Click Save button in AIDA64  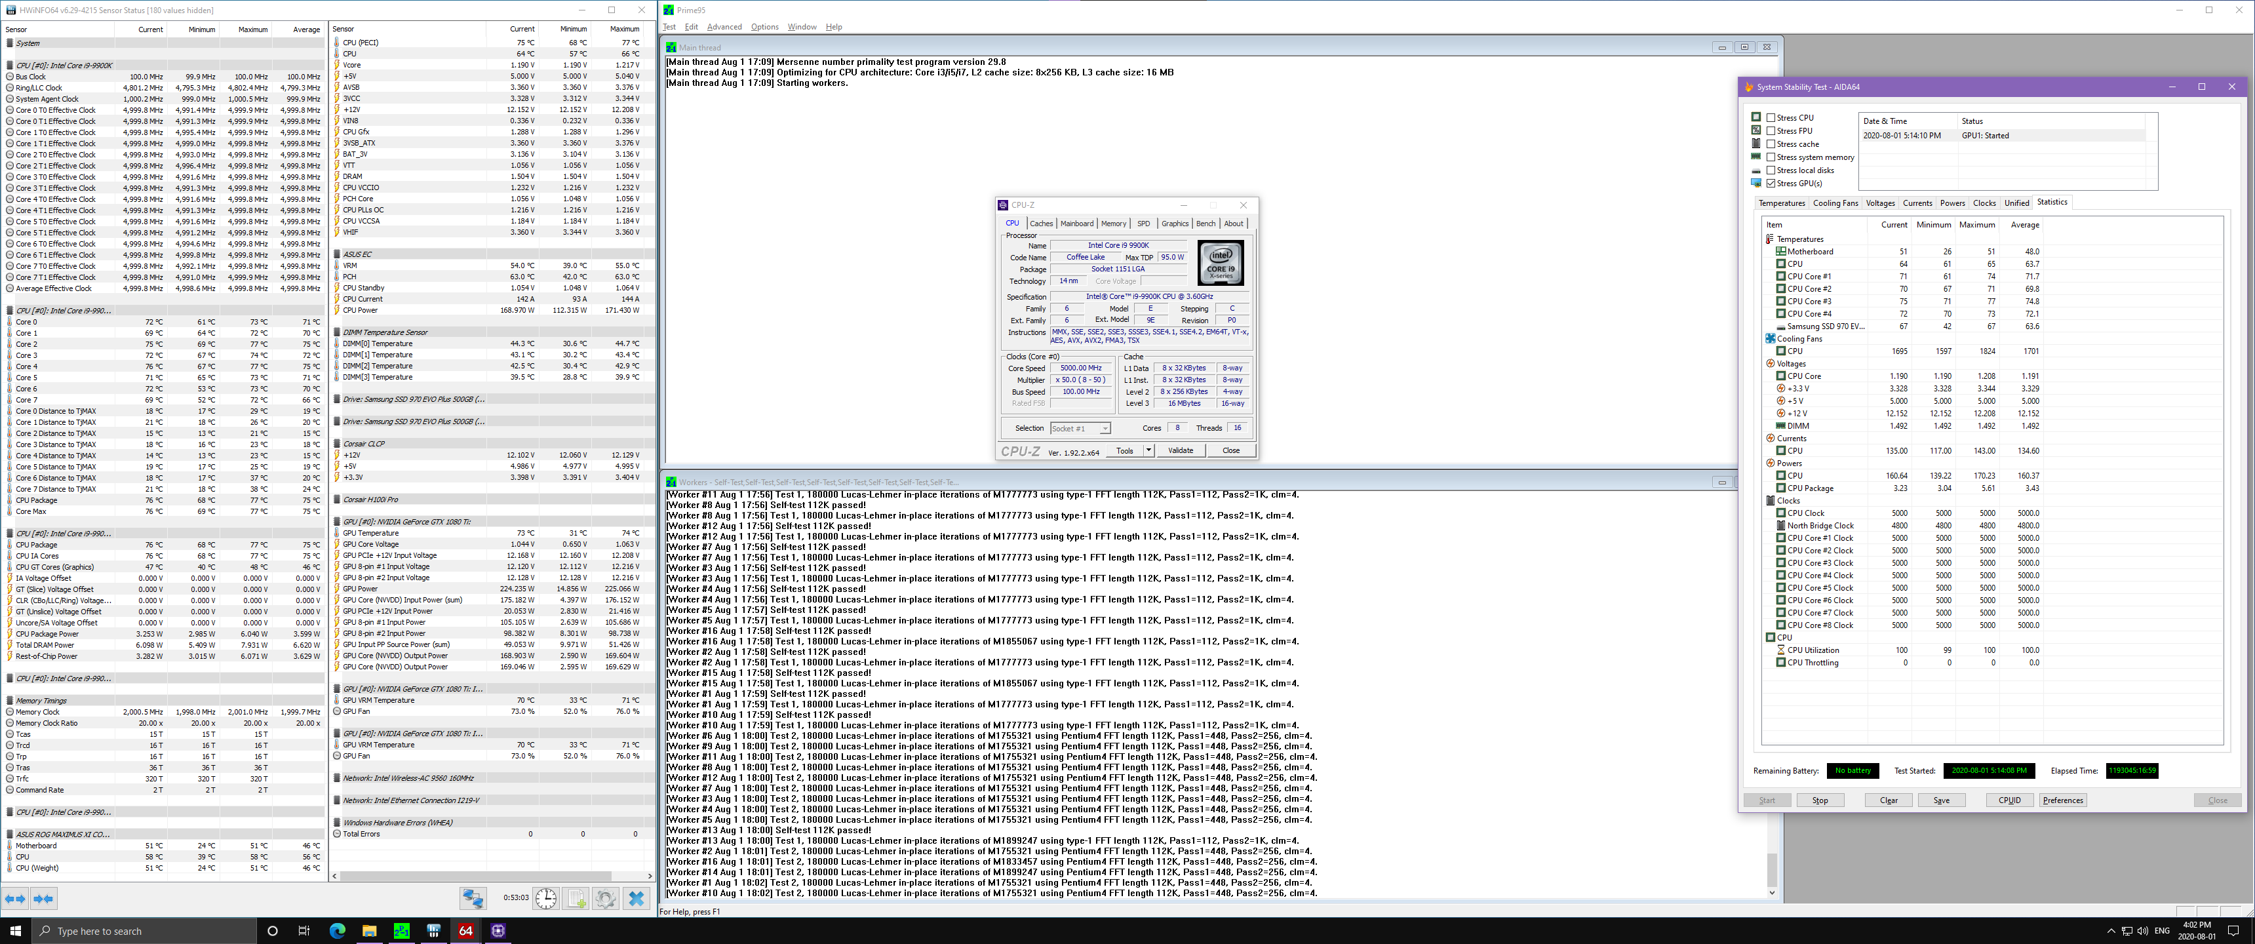[x=1941, y=800]
